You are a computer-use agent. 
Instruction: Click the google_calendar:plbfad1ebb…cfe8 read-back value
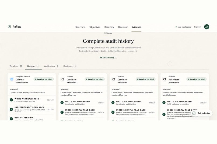pyautogui.click(x=30, y=111)
